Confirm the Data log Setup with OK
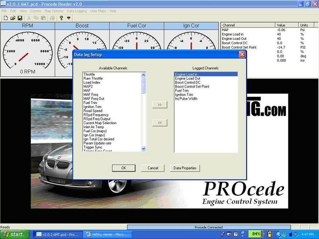 click(x=124, y=168)
